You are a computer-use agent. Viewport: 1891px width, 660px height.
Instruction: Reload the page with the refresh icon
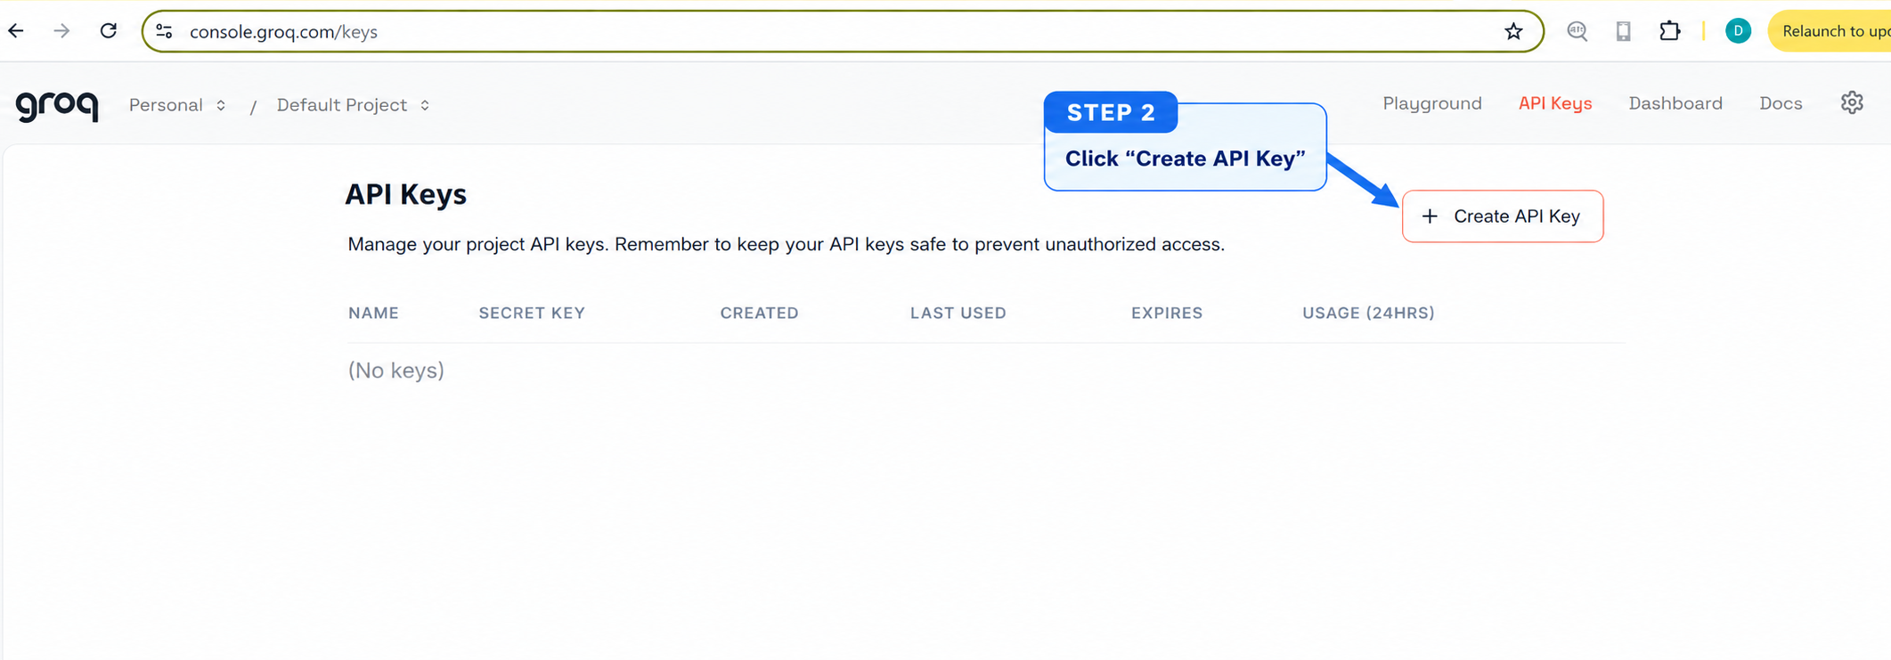click(x=109, y=31)
